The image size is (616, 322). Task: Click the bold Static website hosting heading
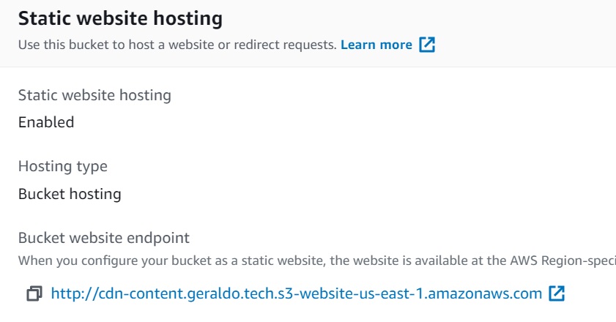tap(121, 17)
